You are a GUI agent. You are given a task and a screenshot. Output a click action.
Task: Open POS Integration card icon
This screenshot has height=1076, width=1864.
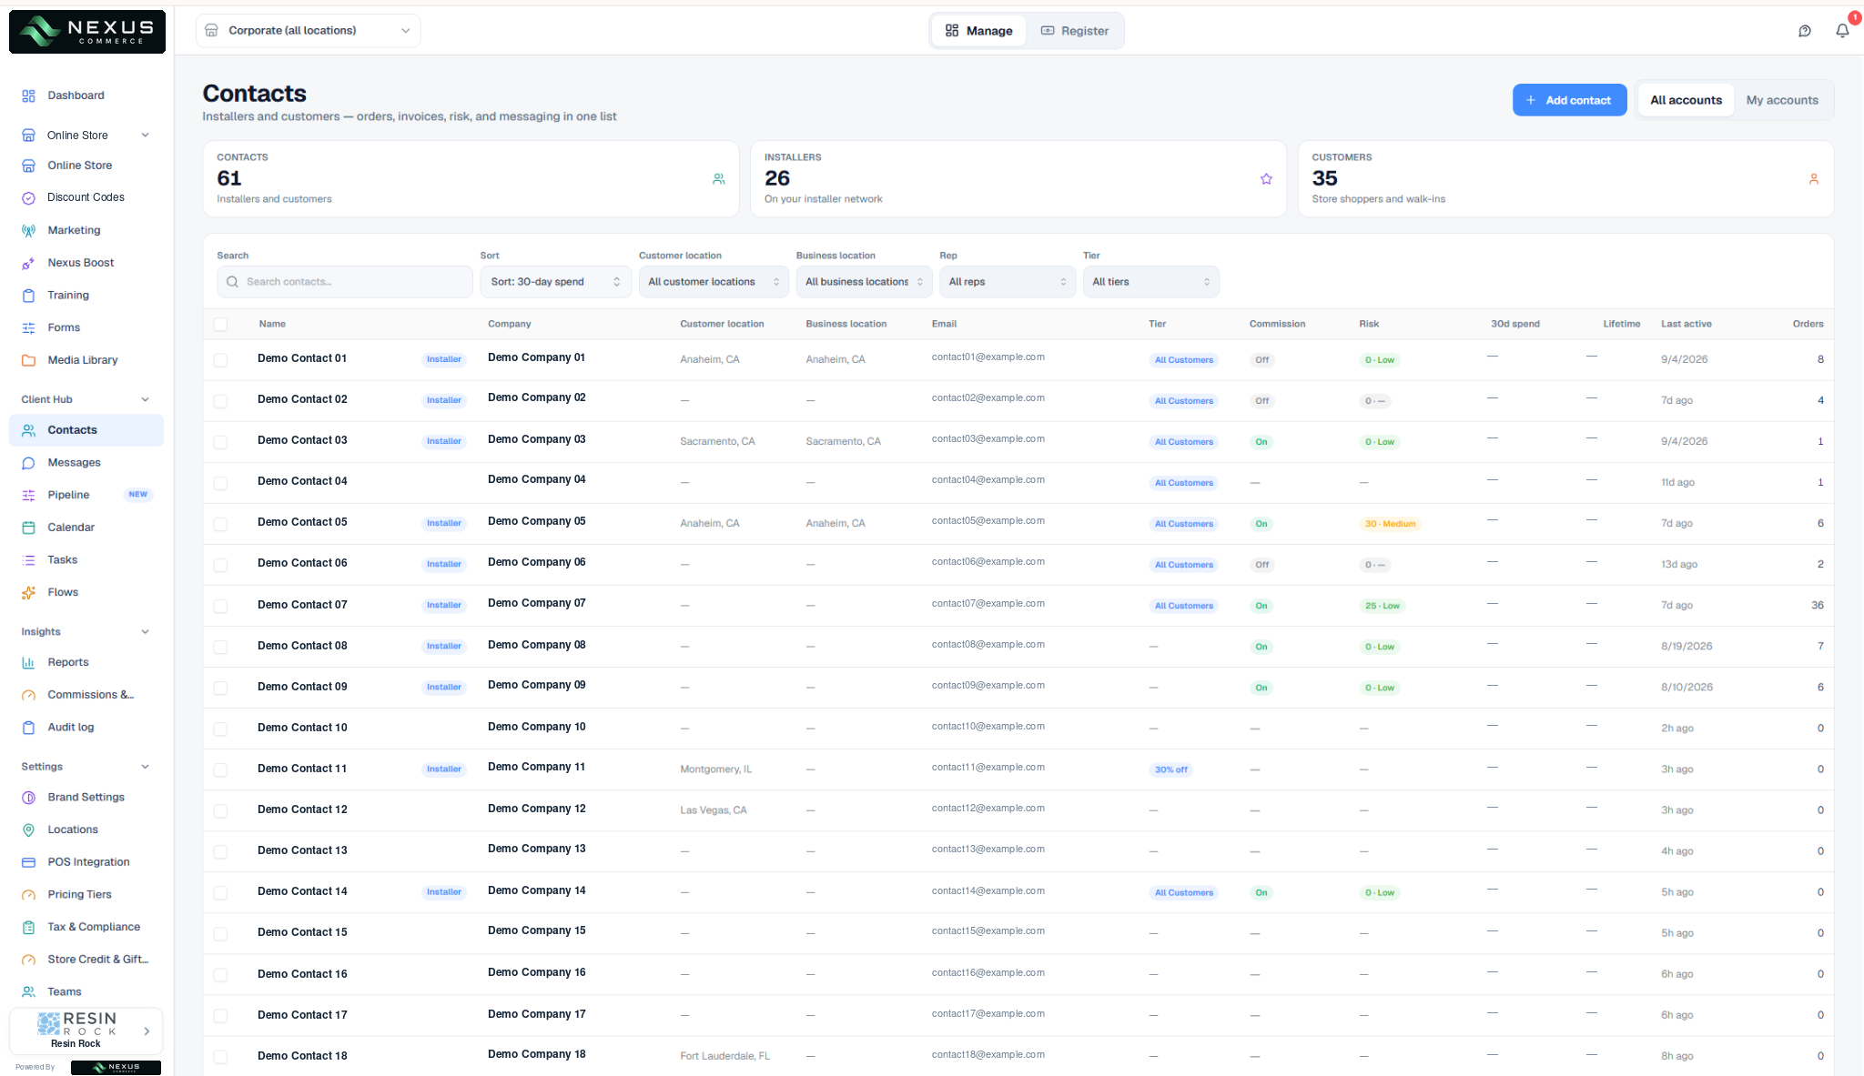click(x=28, y=862)
